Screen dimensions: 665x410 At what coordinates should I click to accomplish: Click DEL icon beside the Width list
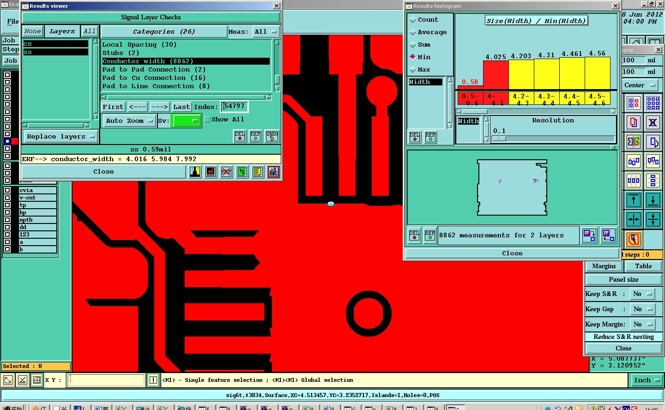415,137
